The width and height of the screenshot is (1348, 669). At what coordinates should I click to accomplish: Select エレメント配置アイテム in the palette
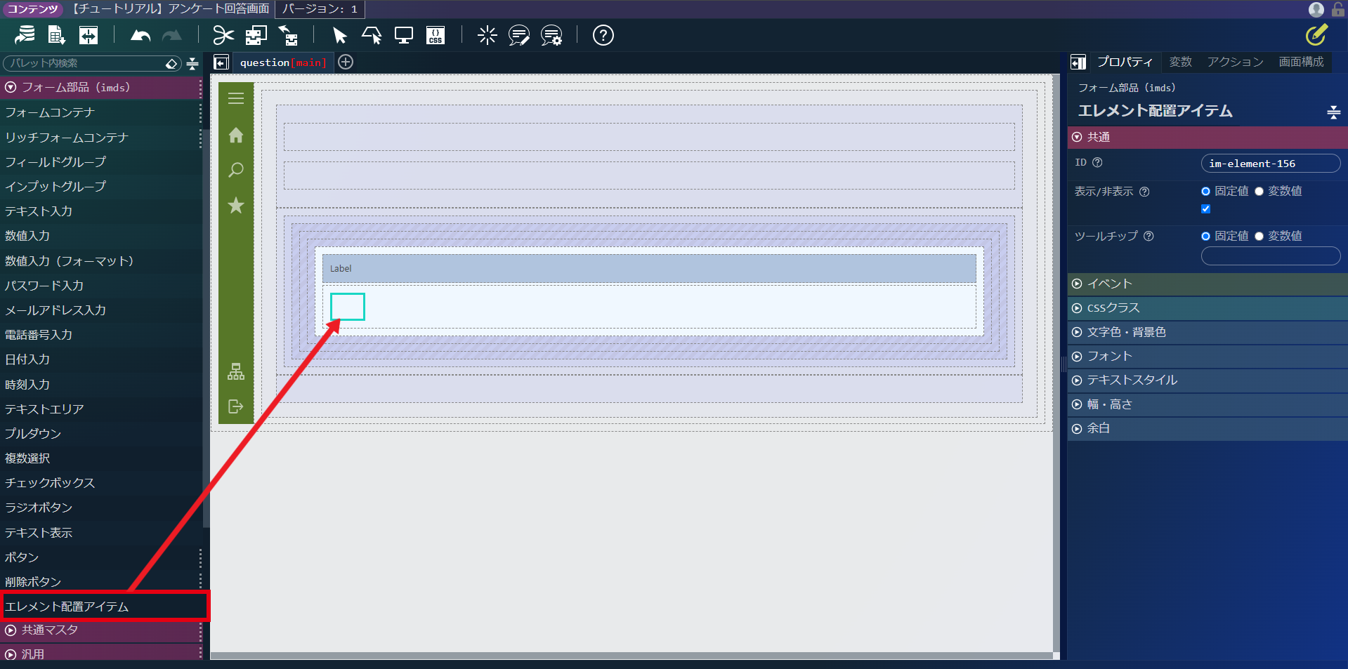click(104, 607)
